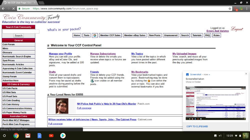Select the My CCF User Page browser tab
The image size is (250, 140).
19,3
